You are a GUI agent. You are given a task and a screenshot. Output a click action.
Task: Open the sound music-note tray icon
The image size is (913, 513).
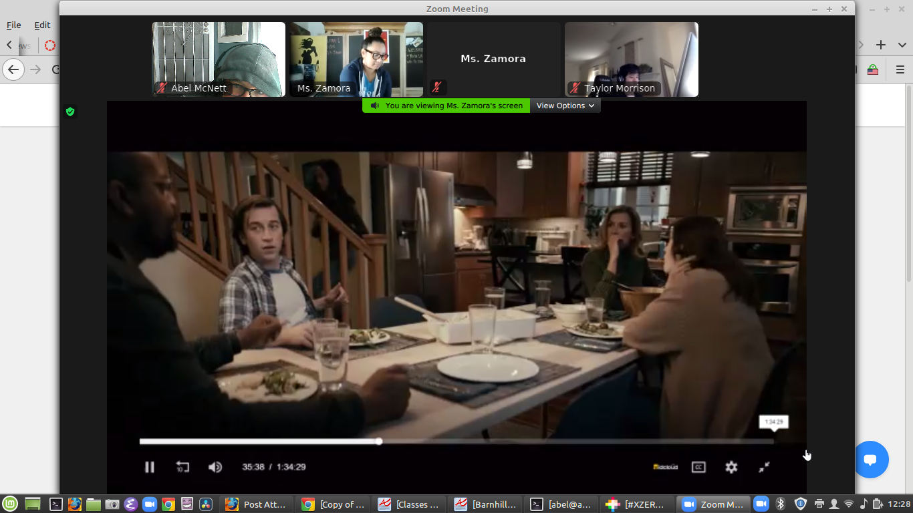click(x=864, y=504)
